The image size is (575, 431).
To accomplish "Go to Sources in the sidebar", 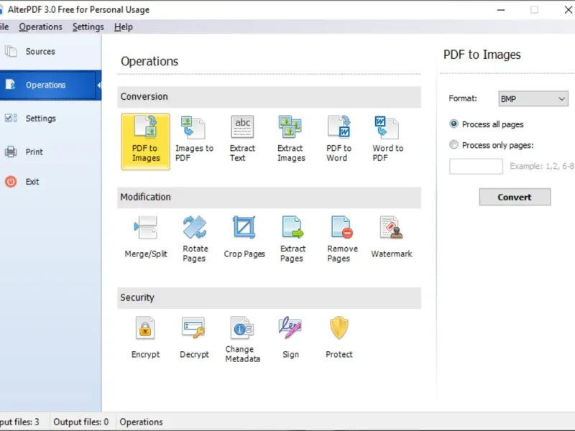I will pyautogui.click(x=50, y=52).
